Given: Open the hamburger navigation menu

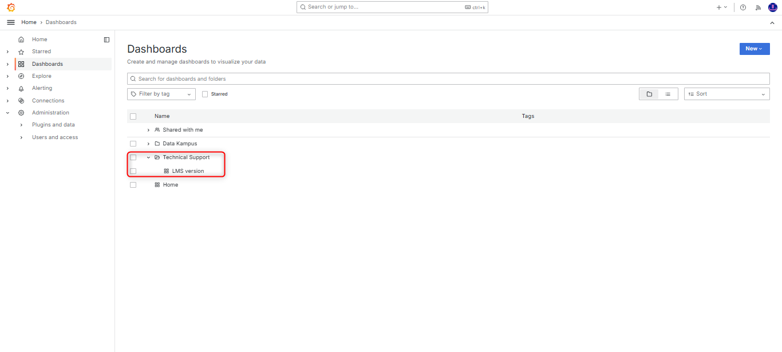Looking at the screenshot, I should coord(10,22).
